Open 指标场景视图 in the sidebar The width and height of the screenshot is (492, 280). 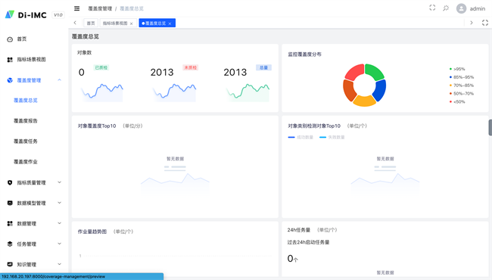click(x=31, y=60)
